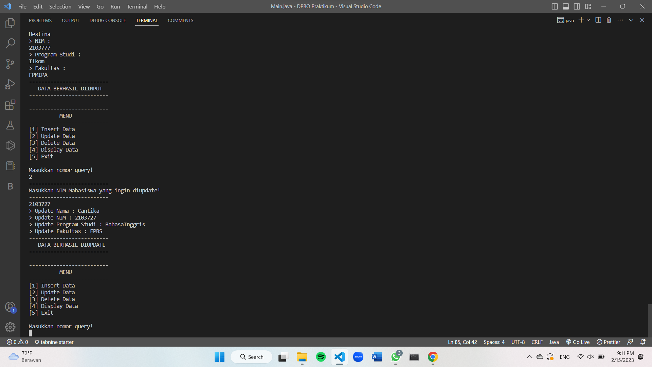Toggle secondary side bar layout button
Screen dimensions: 652x367
pos(577,6)
